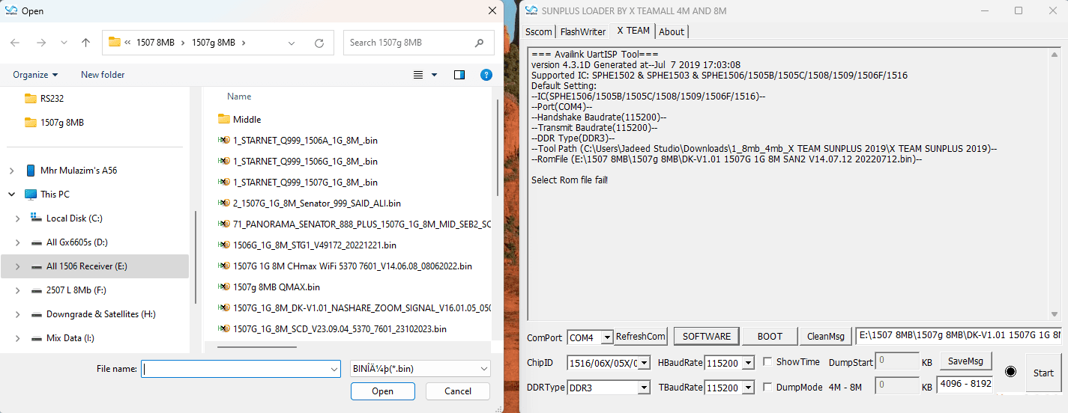The image size is (1068, 413).
Task: Enable ShowTime checkbox
Action: pyautogui.click(x=767, y=362)
